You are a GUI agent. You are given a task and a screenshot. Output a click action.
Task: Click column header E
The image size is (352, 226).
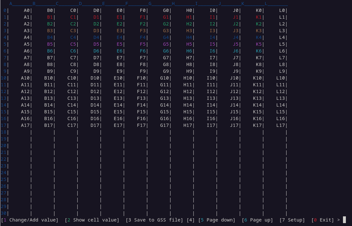tap(104, 4)
